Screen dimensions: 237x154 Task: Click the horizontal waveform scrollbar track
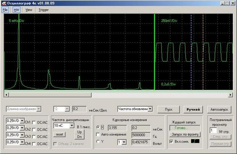(118, 94)
